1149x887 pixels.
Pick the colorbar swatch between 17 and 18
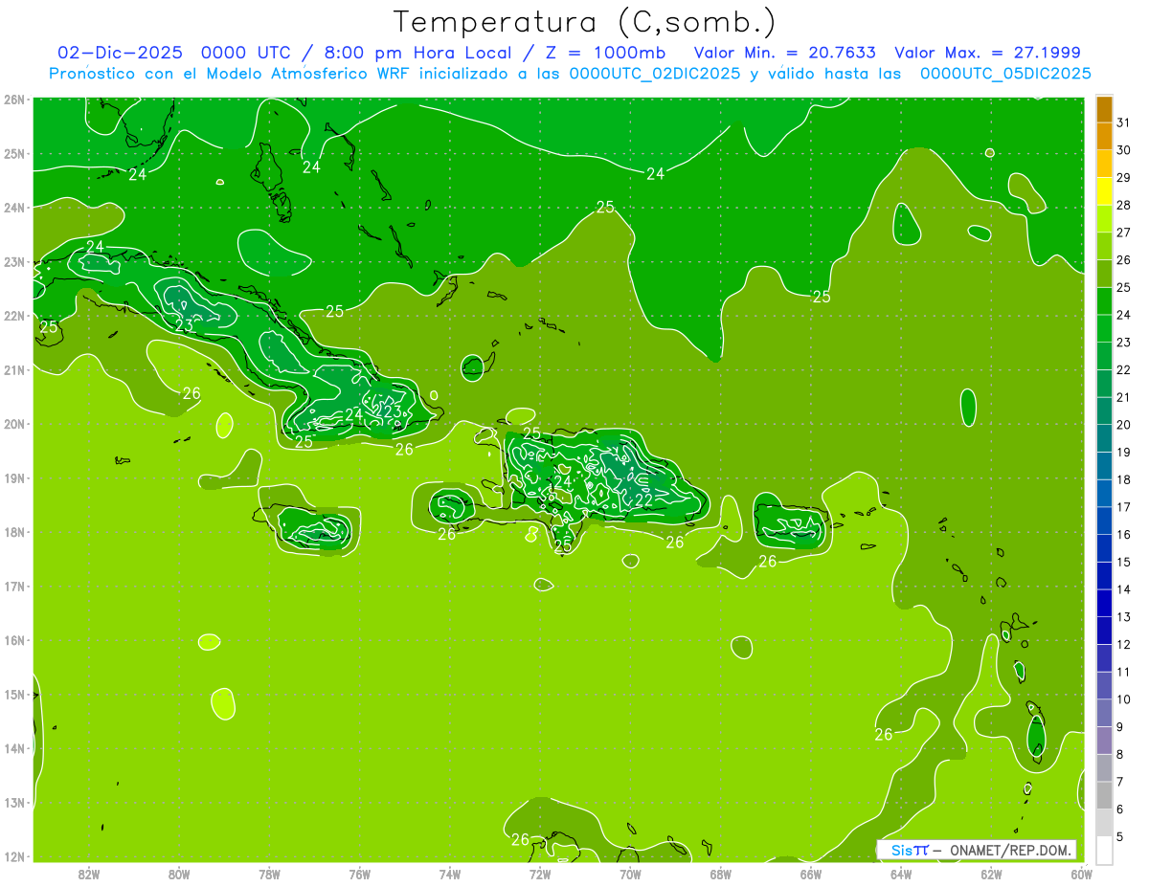[1104, 493]
